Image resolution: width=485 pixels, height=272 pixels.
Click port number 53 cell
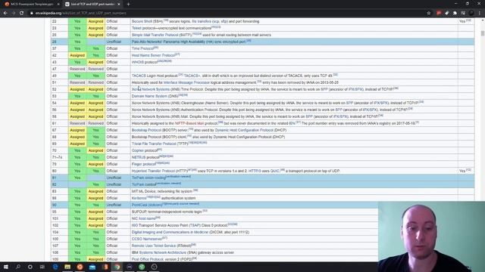(59, 96)
